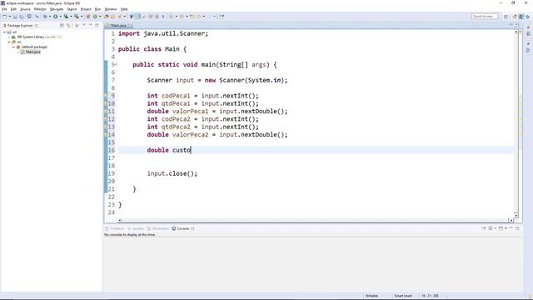Click the Next Annotation toolbar icon
This screenshot has height=300, width=533.
pyautogui.click(x=171, y=17)
